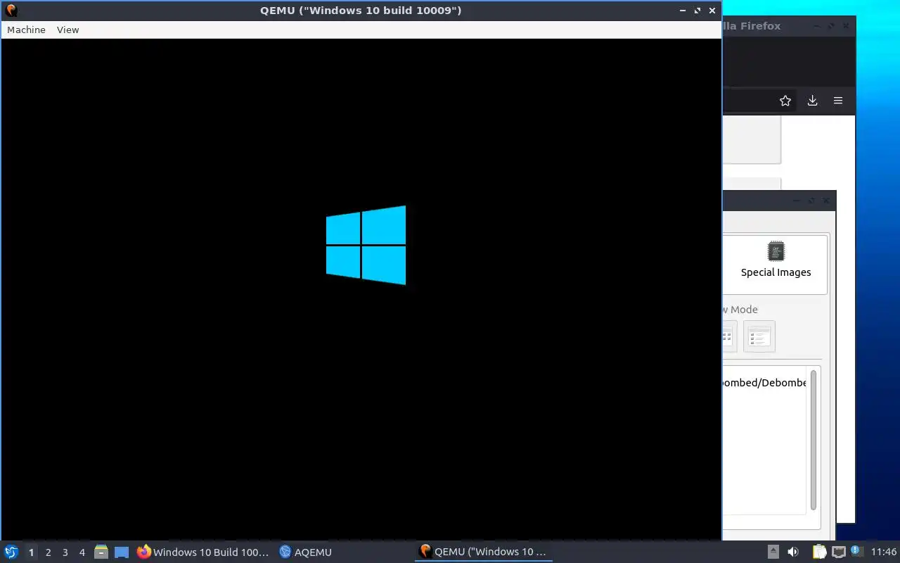Switch to workspace 1
The image size is (900, 563).
[x=31, y=552]
